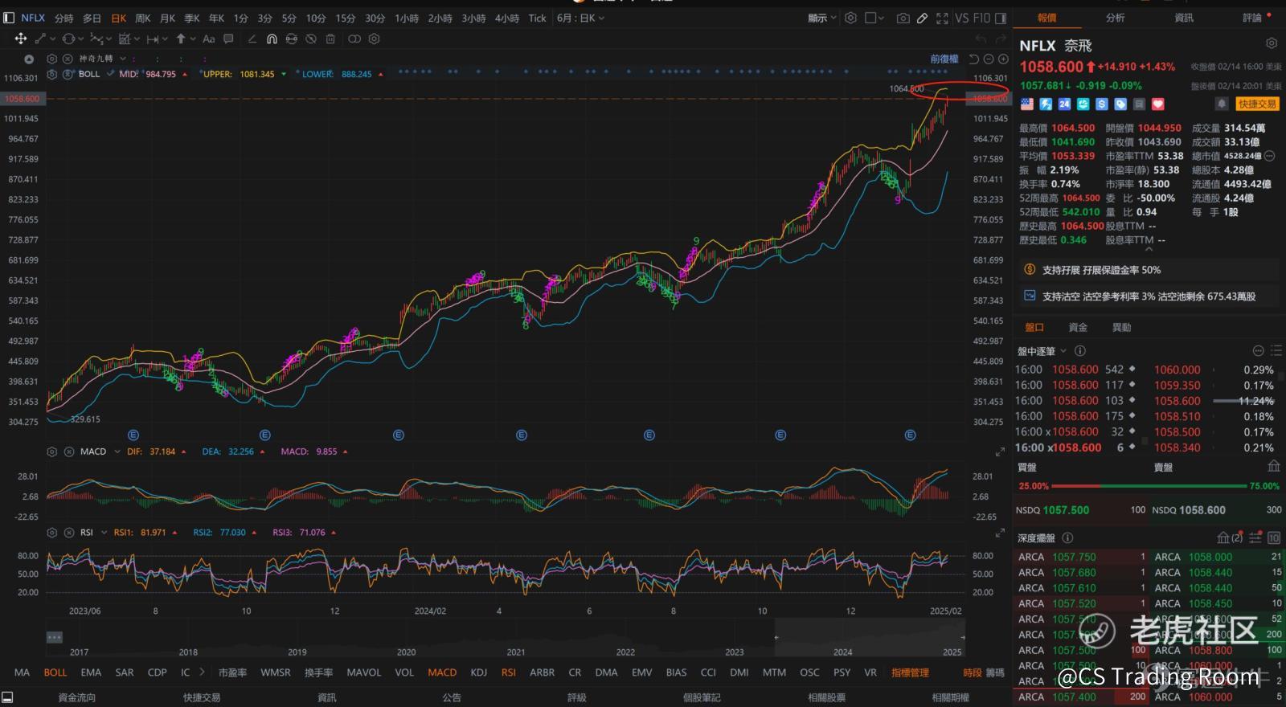Screen dimensions: 1286x707
Task: Pick the text annotation Aa tool
Action: coord(209,39)
